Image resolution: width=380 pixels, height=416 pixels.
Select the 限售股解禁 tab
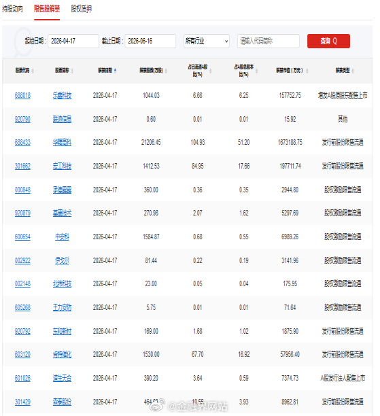(x=47, y=9)
